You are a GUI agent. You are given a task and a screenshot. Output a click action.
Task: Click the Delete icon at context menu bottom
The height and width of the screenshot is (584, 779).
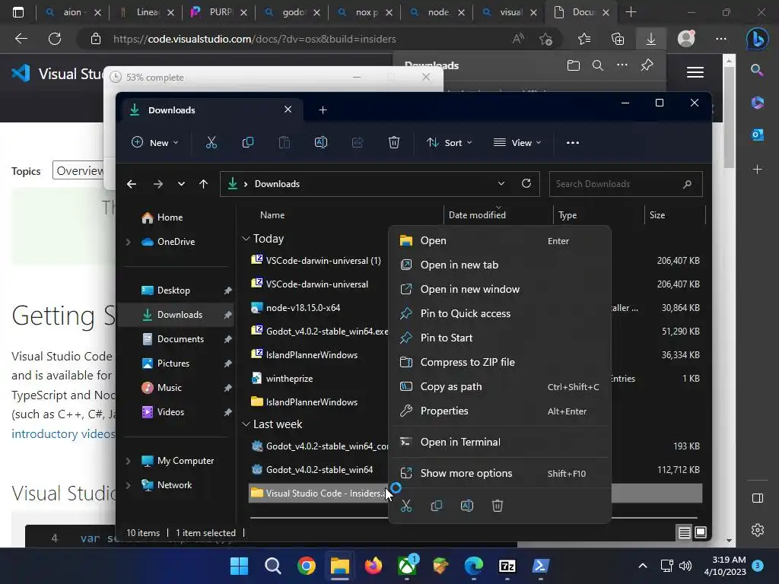[x=498, y=506]
